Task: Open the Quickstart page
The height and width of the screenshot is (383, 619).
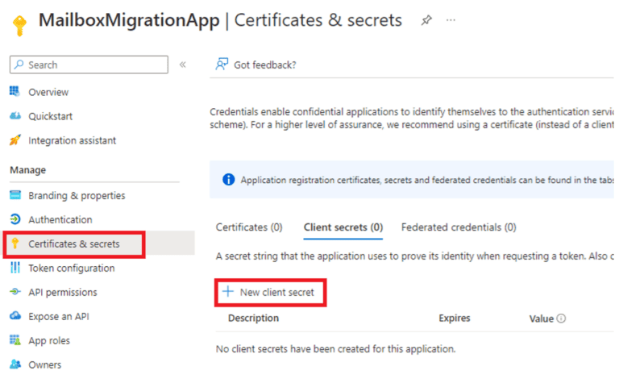Action: coord(50,116)
